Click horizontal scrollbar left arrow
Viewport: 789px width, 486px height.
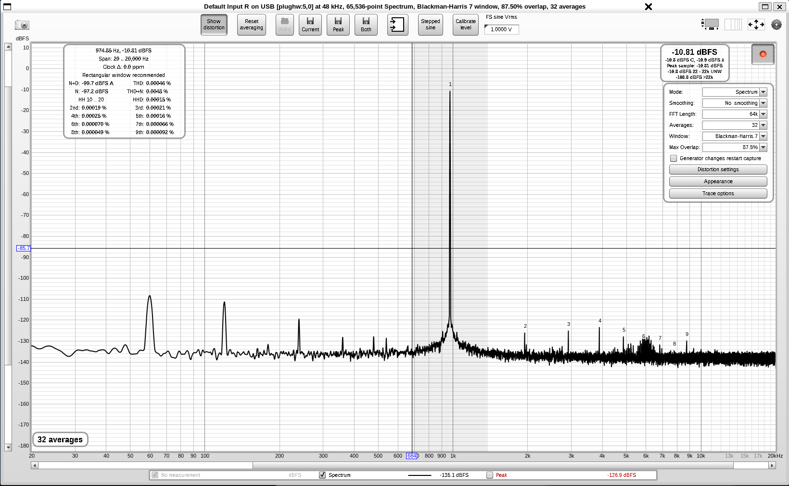click(34, 465)
